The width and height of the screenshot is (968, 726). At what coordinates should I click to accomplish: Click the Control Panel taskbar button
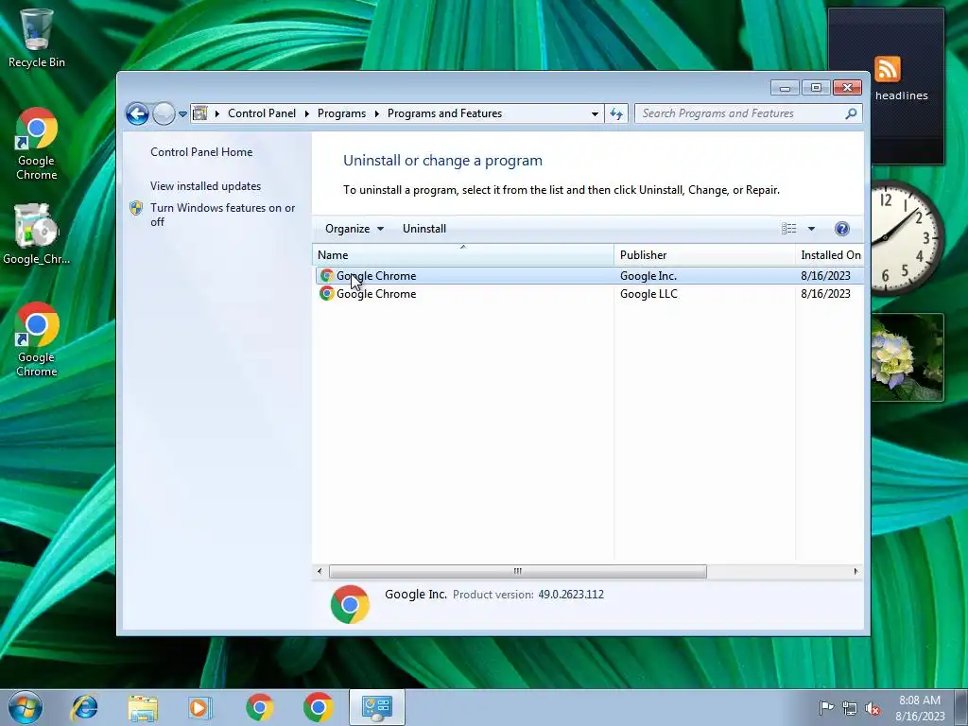click(x=377, y=707)
